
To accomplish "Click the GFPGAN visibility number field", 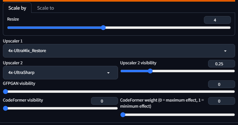I will click(x=222, y=84).
